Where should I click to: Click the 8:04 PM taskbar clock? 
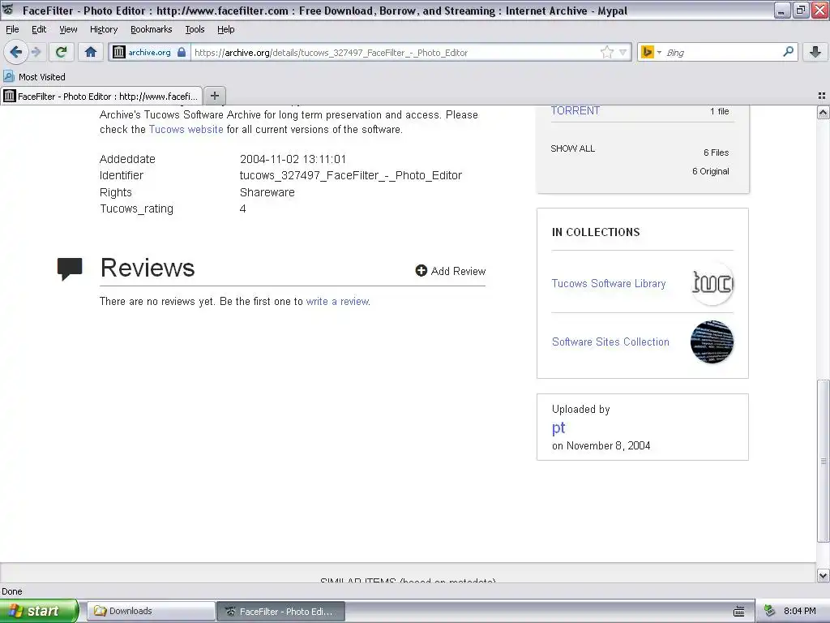tap(799, 611)
